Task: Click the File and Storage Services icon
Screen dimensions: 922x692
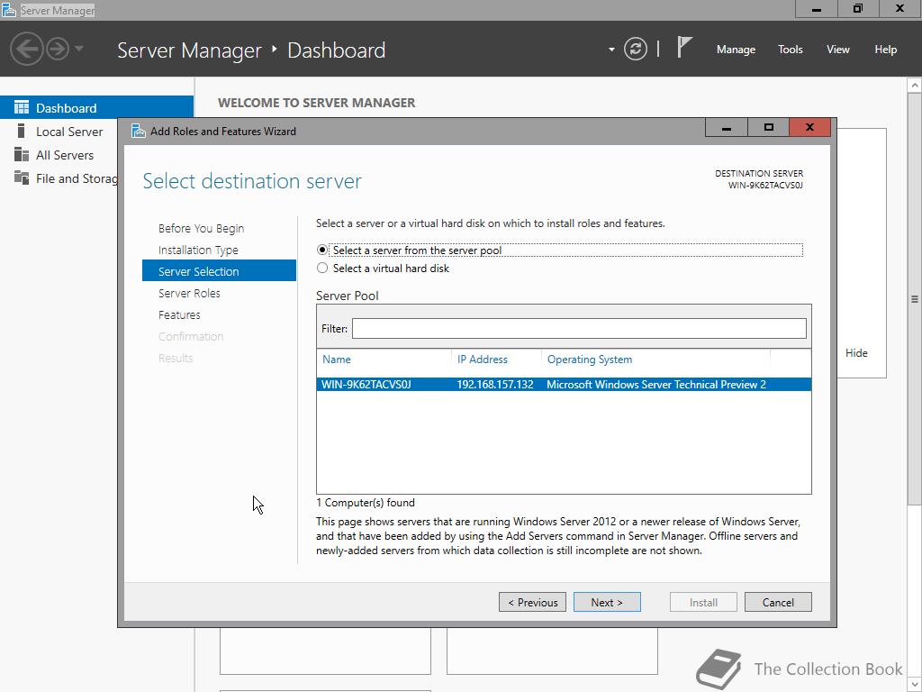Action: coord(22,178)
